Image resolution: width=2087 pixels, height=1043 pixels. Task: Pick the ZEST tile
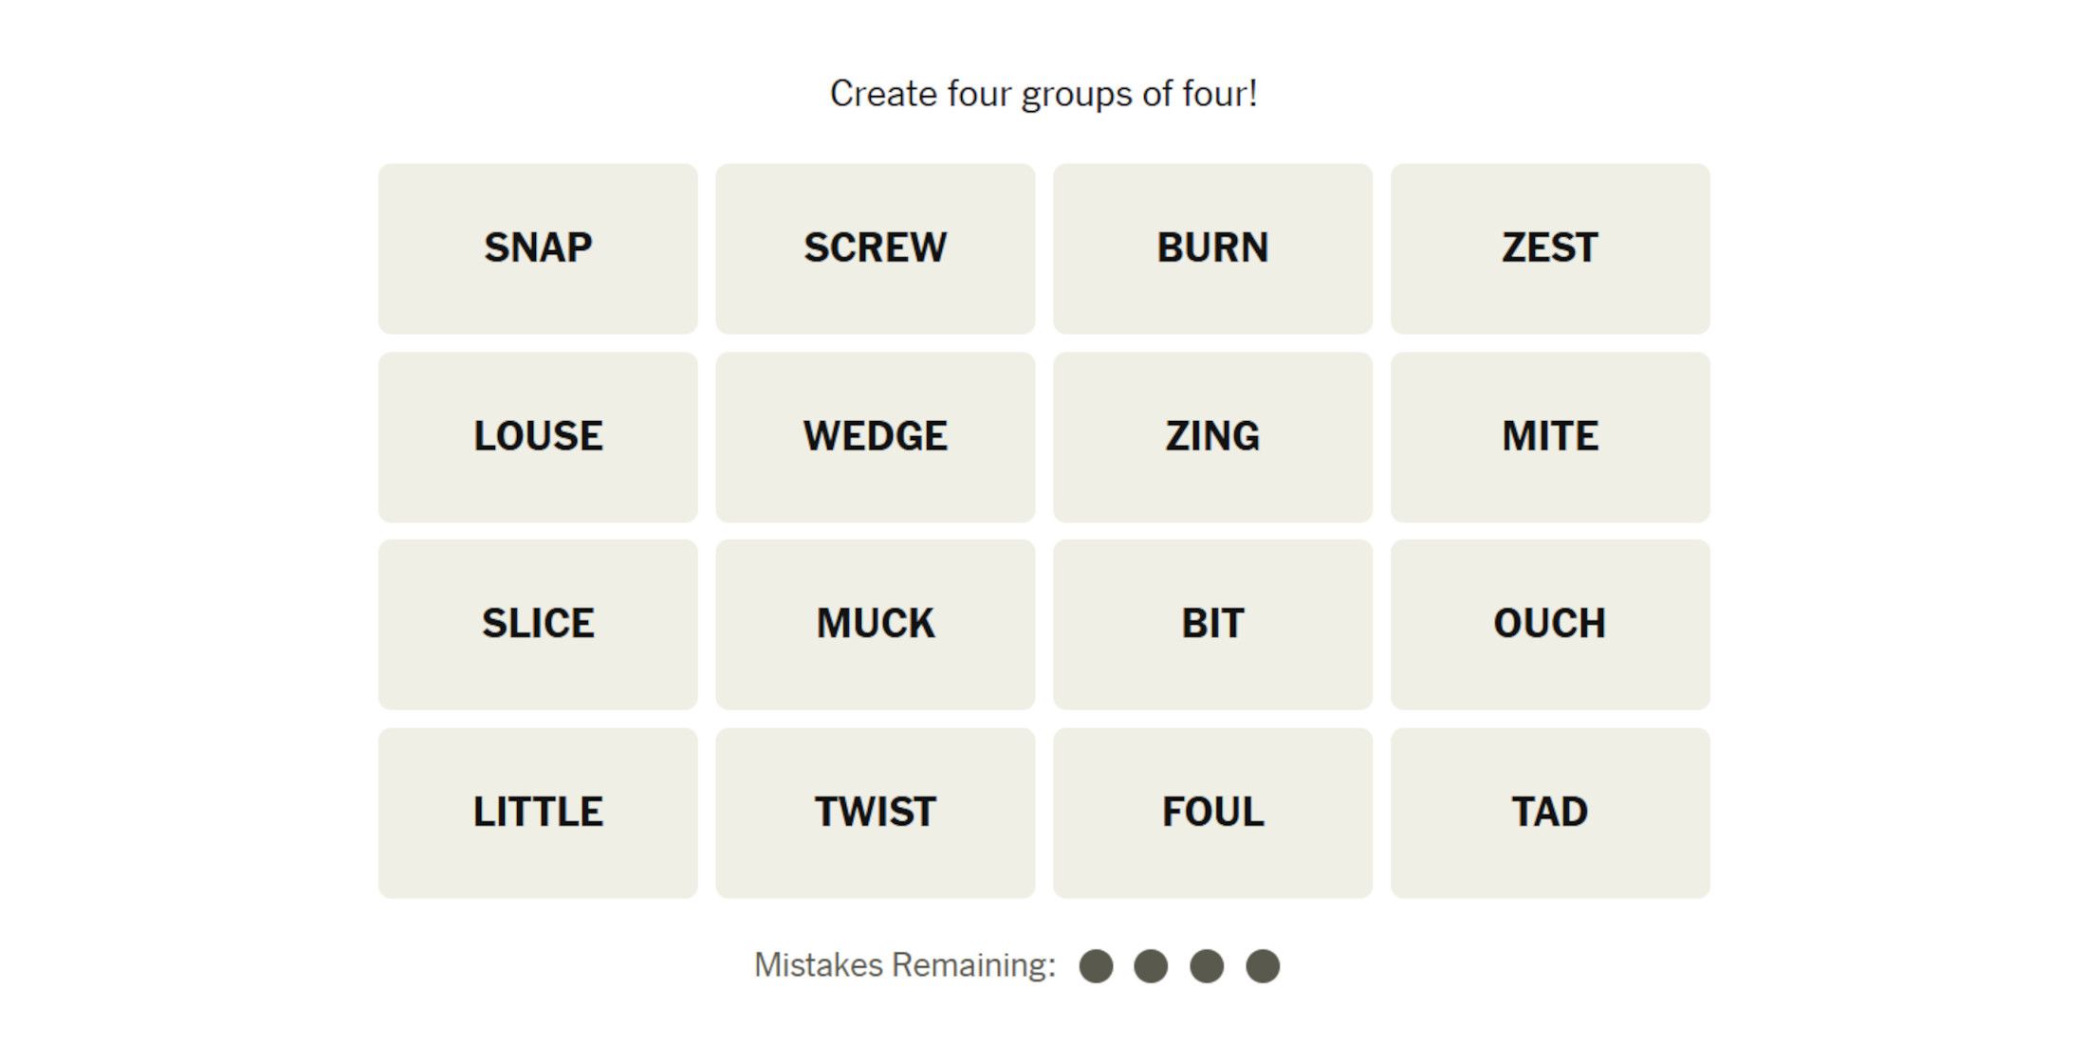(x=1550, y=248)
